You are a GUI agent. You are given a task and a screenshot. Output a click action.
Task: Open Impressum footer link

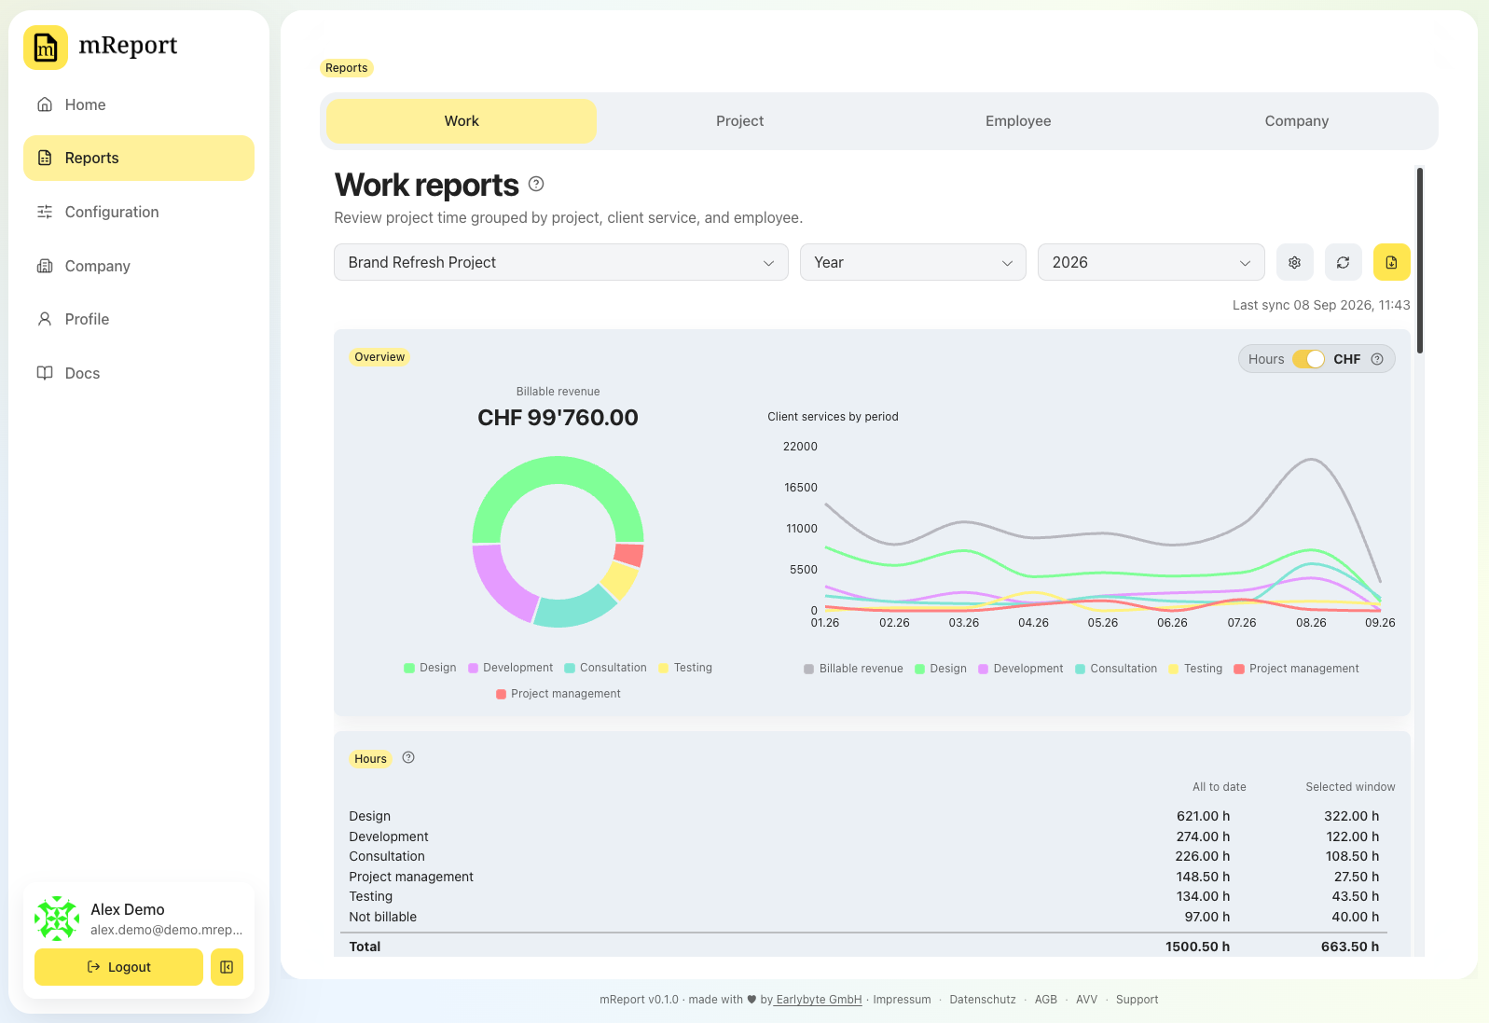point(902,1000)
